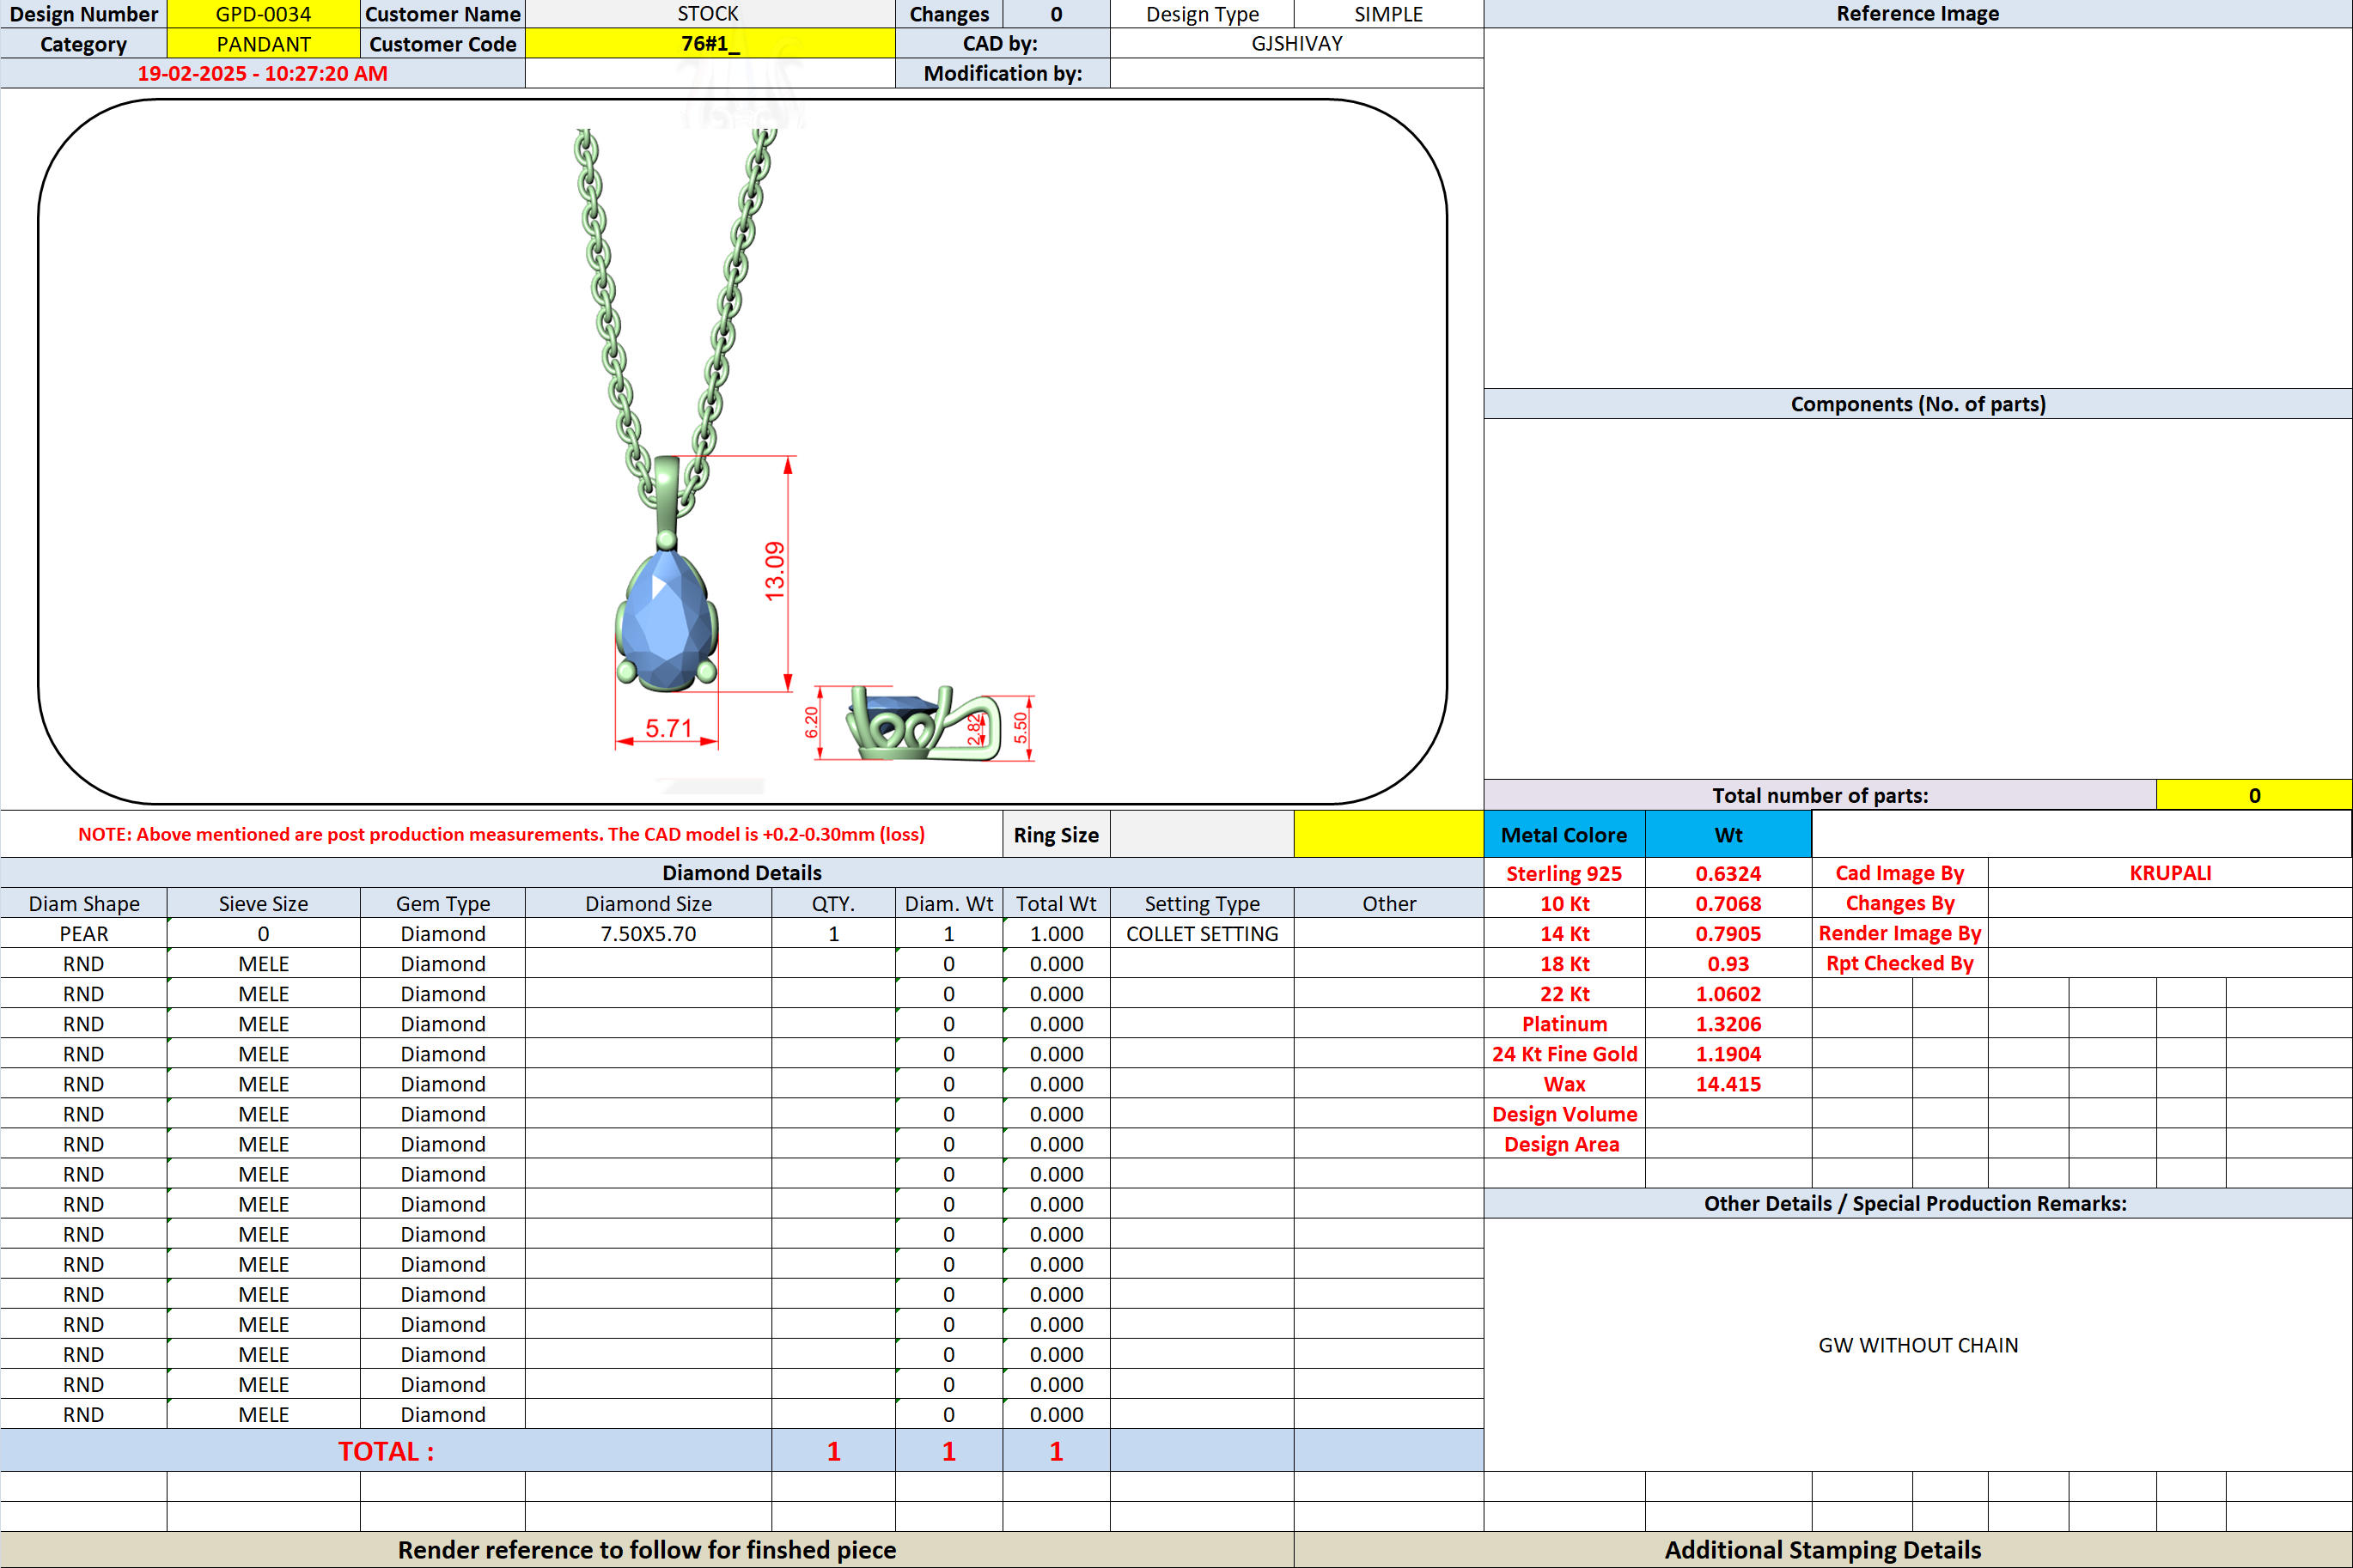
Task: Select the 14 Kt weight 0.7905
Action: click(x=1728, y=934)
